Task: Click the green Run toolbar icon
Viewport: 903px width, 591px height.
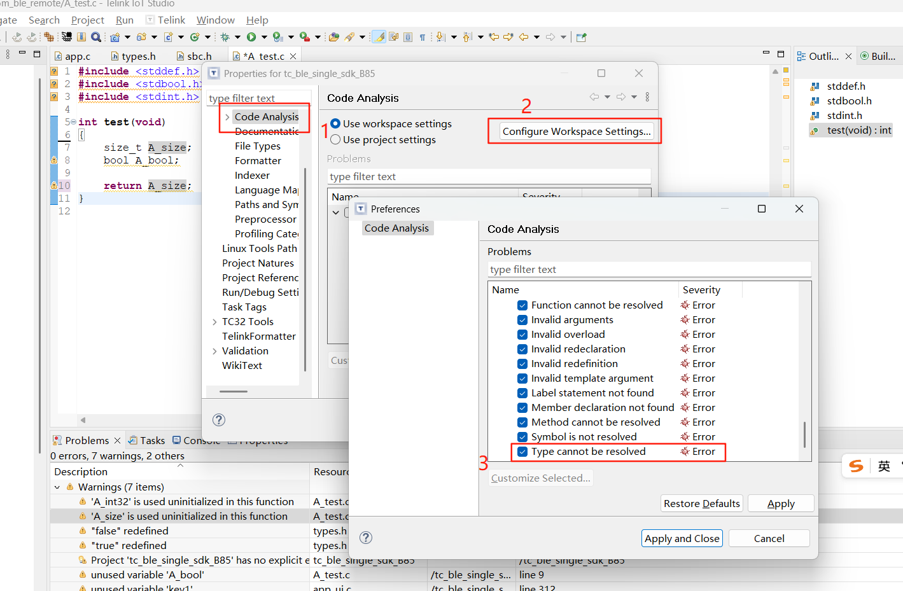Action: click(x=251, y=37)
